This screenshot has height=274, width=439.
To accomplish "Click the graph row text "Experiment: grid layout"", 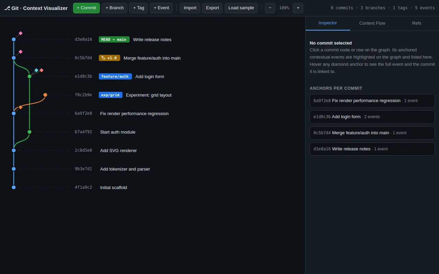I will click(x=149, y=95).
